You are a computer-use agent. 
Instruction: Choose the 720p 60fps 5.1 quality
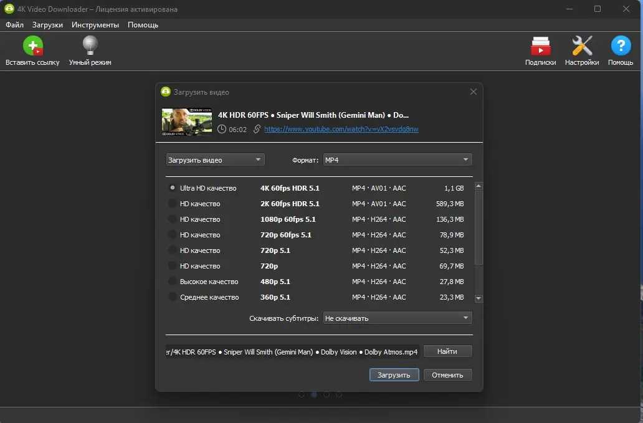173,234
